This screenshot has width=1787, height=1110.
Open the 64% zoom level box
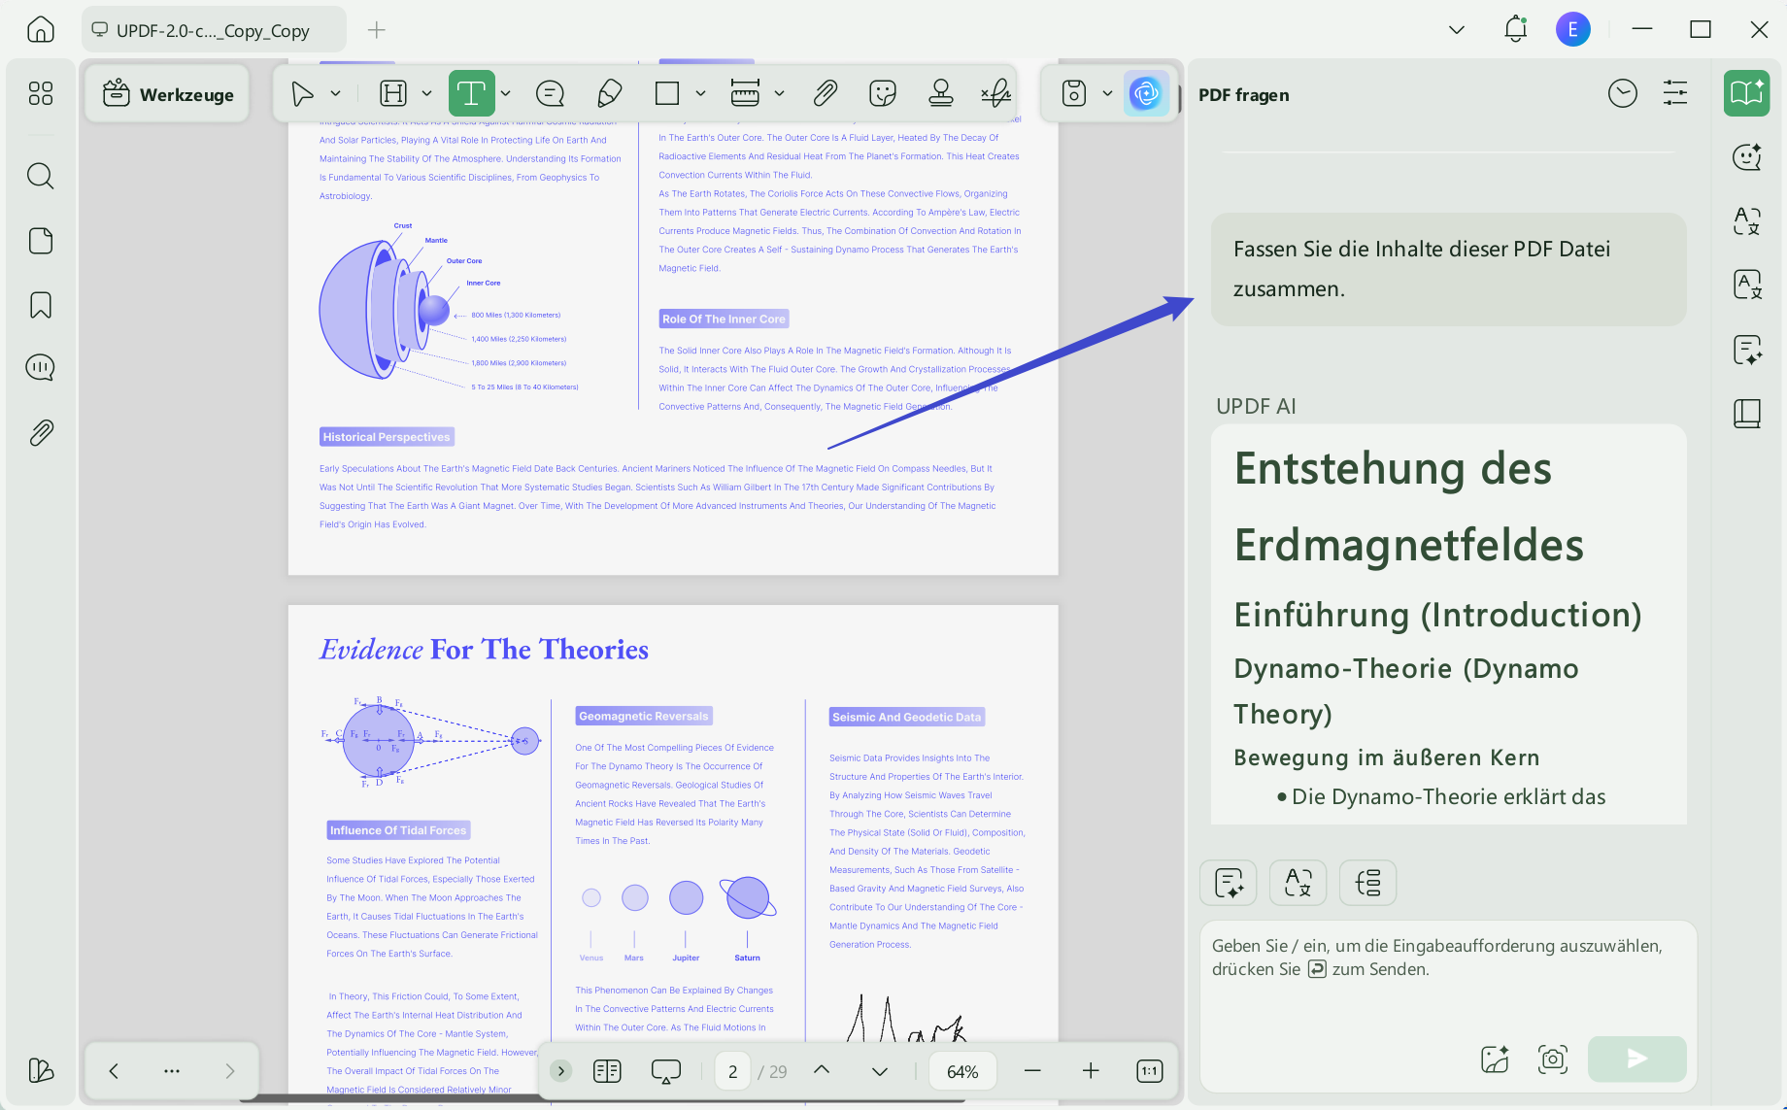[x=962, y=1071]
